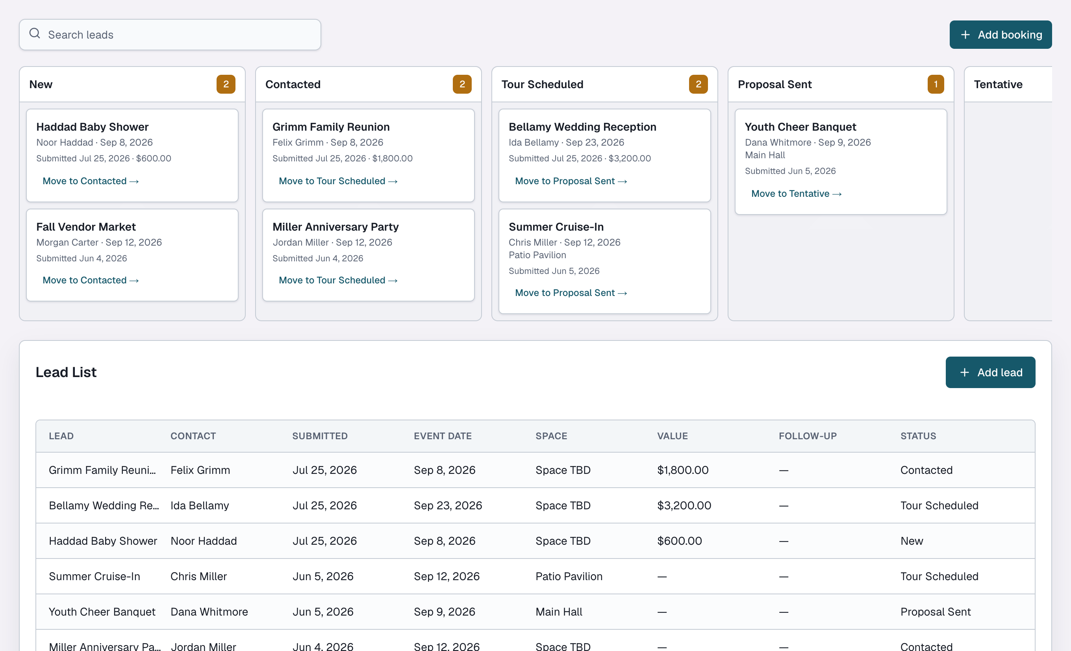Click the New column count badge
The image size is (1071, 651).
(x=226, y=84)
